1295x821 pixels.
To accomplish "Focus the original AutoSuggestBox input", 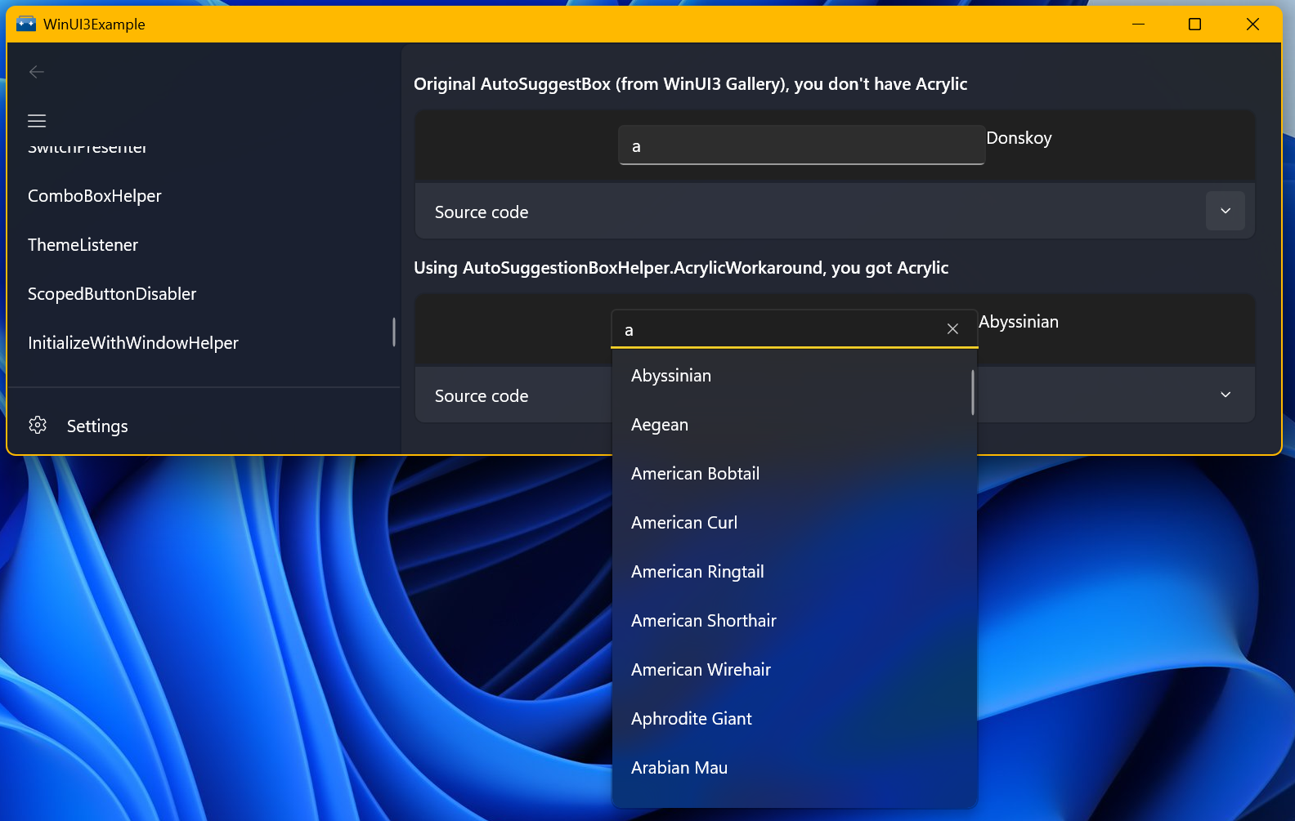I will click(801, 145).
